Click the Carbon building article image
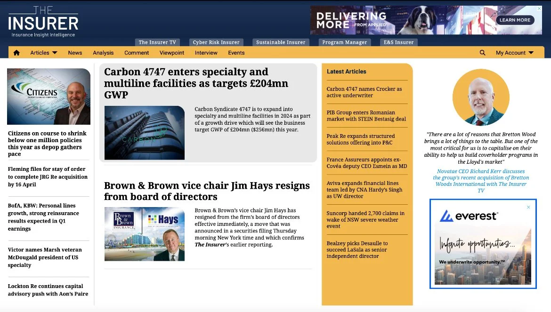 click(145, 133)
